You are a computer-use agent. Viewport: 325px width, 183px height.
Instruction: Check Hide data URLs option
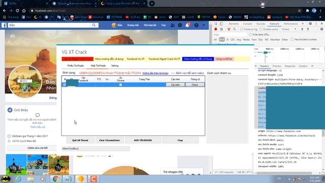(x=250, y=35)
